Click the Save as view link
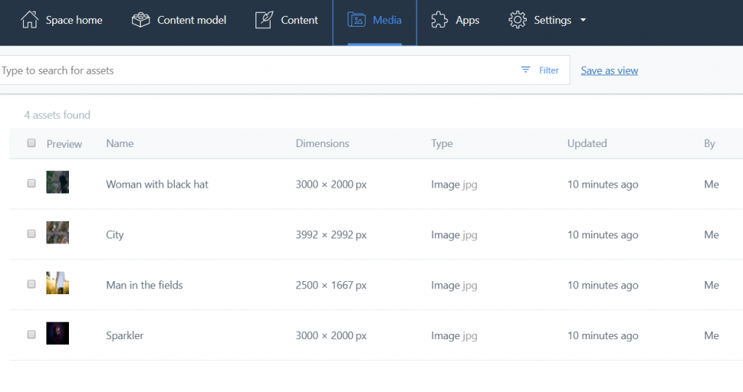 pos(609,70)
